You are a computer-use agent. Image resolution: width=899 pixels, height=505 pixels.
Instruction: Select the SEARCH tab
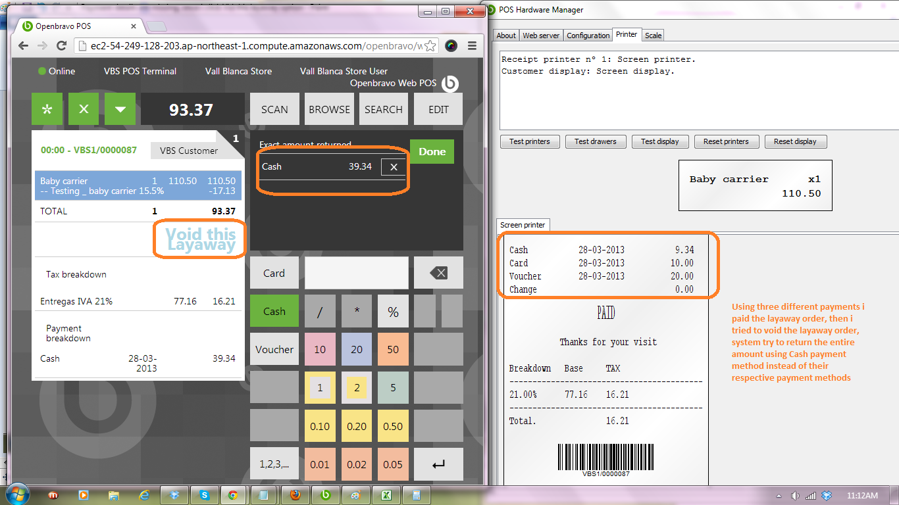coord(384,109)
